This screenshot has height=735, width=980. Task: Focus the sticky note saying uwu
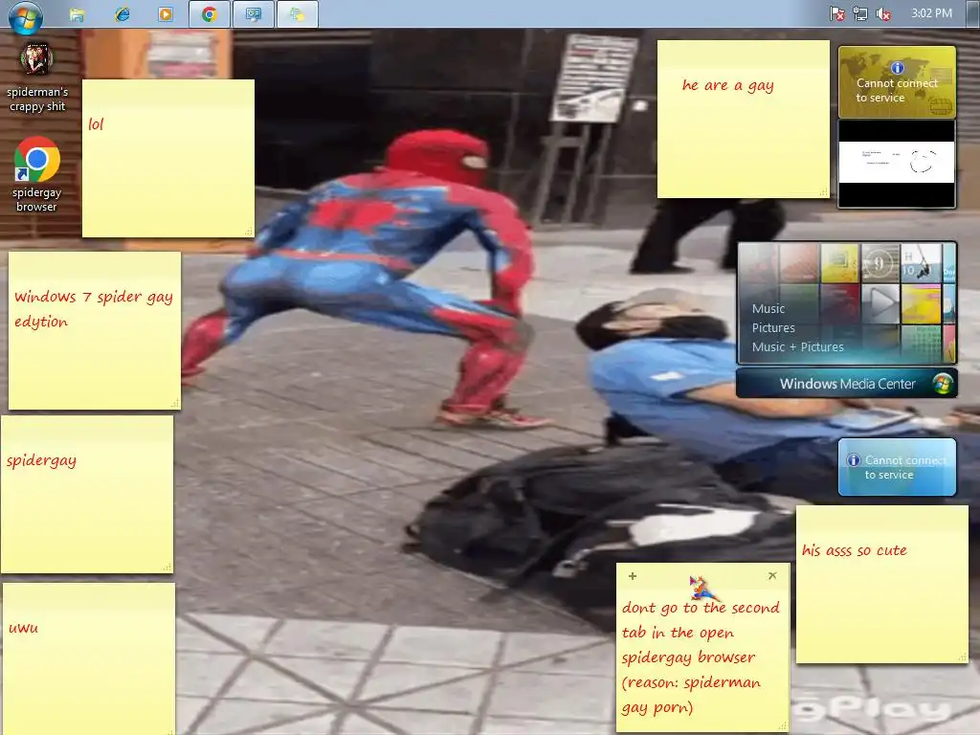click(89, 658)
